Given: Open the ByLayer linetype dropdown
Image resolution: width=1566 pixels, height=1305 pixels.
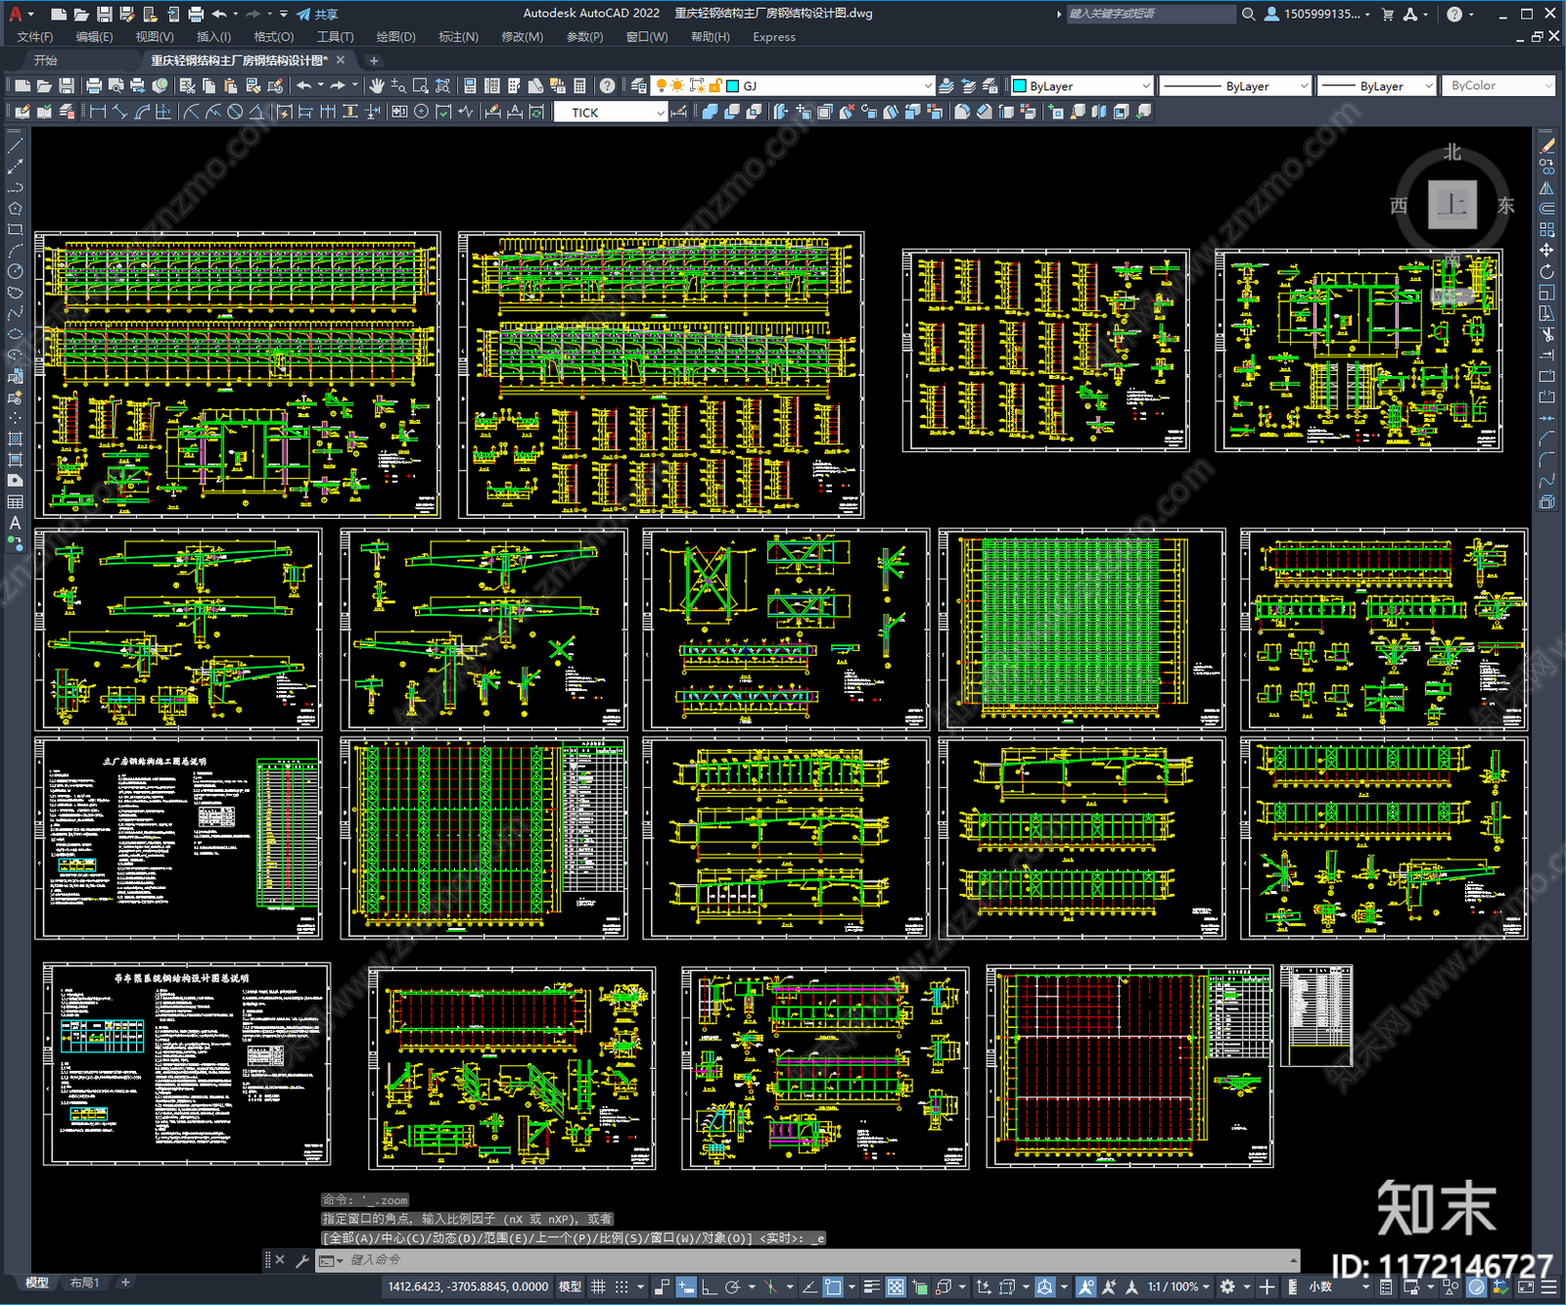Looking at the screenshot, I should 1303,86.
